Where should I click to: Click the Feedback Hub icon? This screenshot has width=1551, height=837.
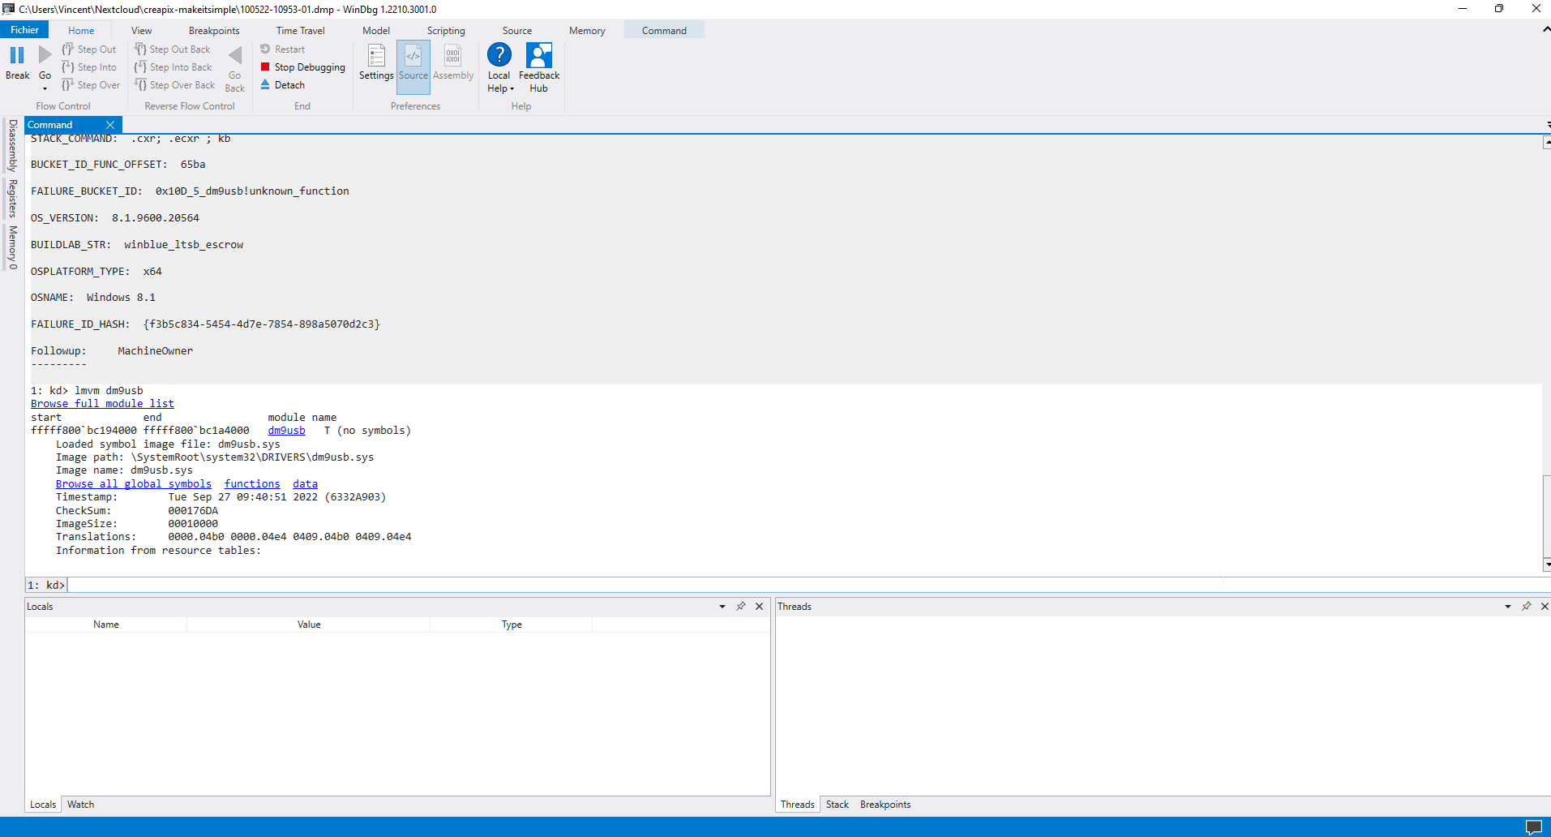[x=538, y=55]
